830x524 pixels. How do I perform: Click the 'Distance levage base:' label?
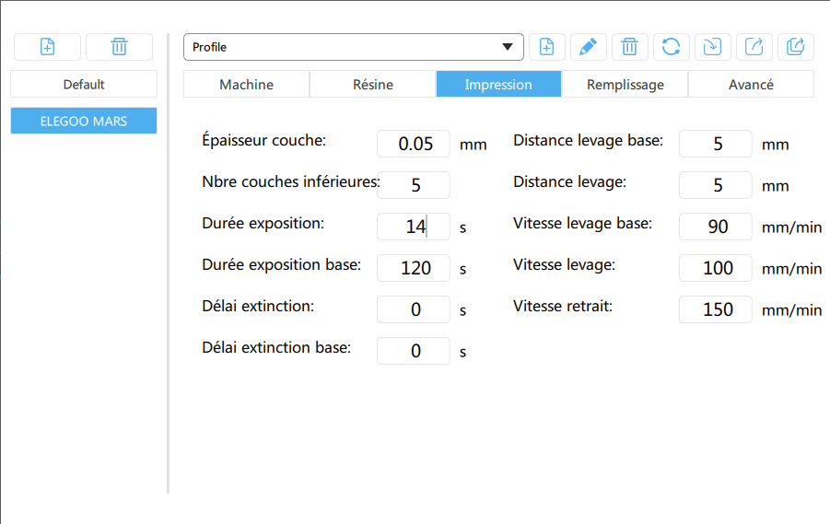(x=588, y=140)
